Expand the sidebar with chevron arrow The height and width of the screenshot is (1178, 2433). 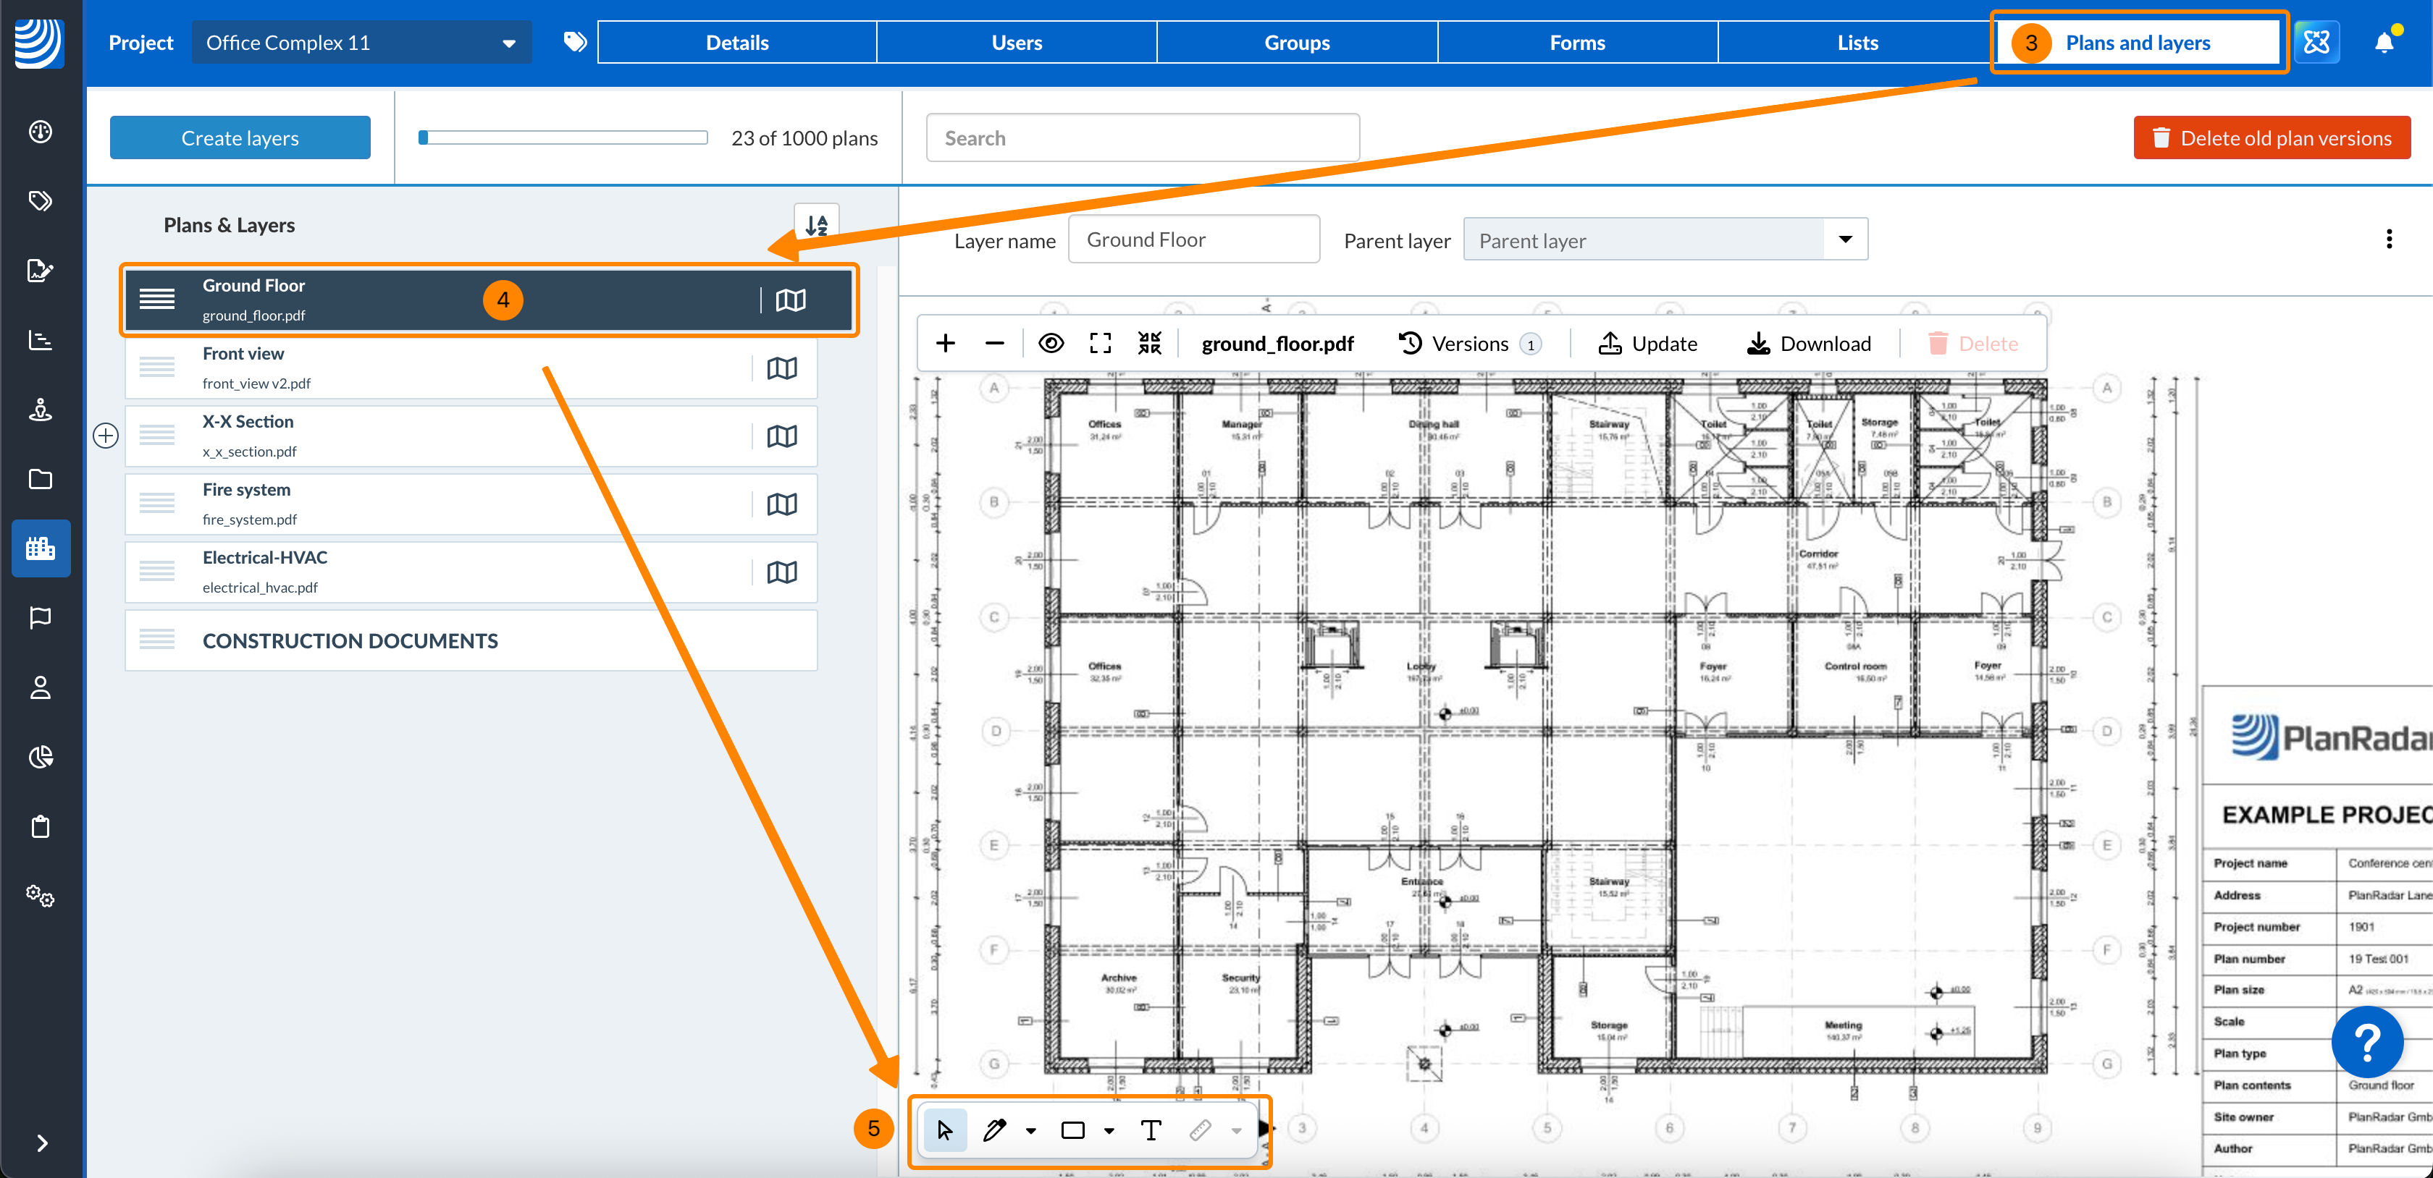(x=41, y=1143)
